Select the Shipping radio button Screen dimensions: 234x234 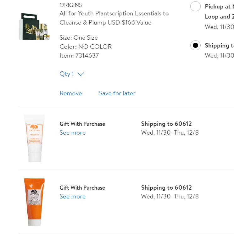pos(195,45)
